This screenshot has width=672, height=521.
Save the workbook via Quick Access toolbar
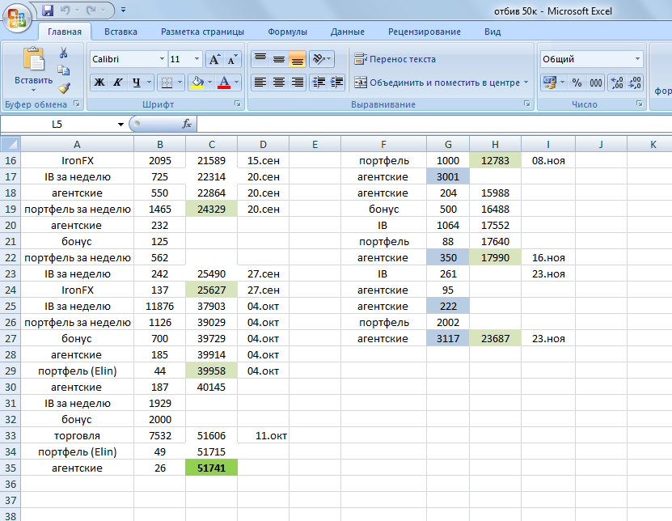pyautogui.click(x=48, y=11)
